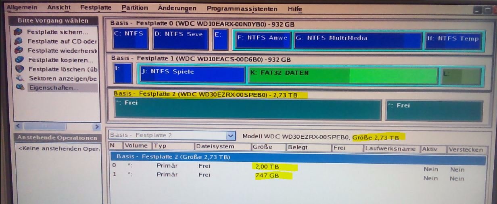Viewport: 497px width, 204px height.
Task: Select partition J: NTFS Spiele
Action: coord(192,75)
